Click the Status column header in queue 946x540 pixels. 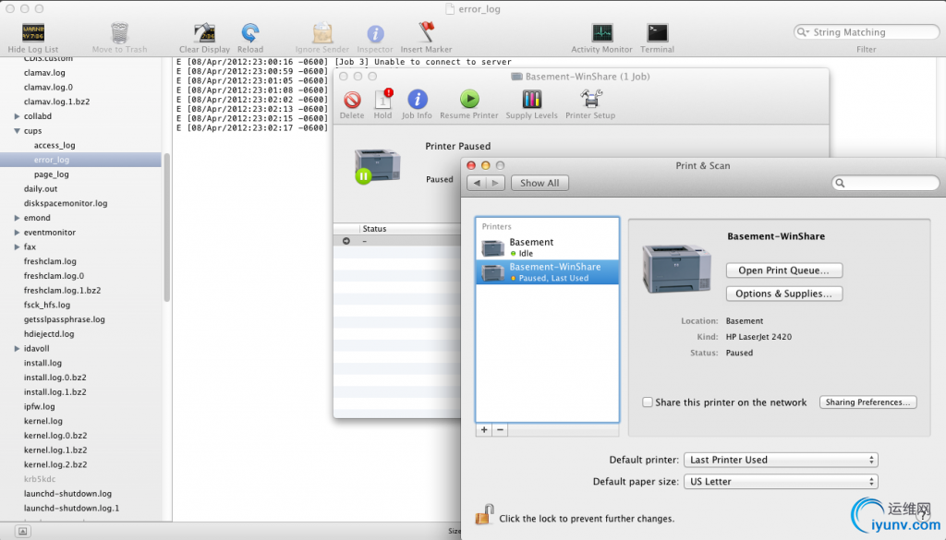(374, 228)
